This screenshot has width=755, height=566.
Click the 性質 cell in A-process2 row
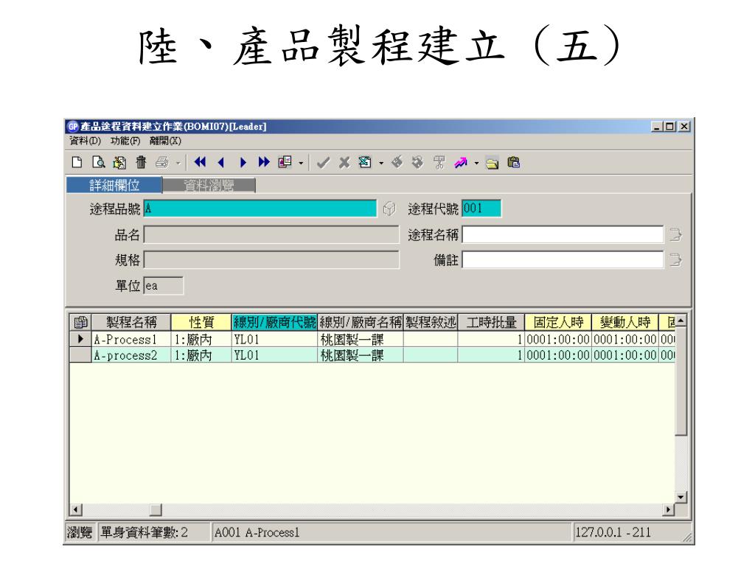tap(201, 355)
